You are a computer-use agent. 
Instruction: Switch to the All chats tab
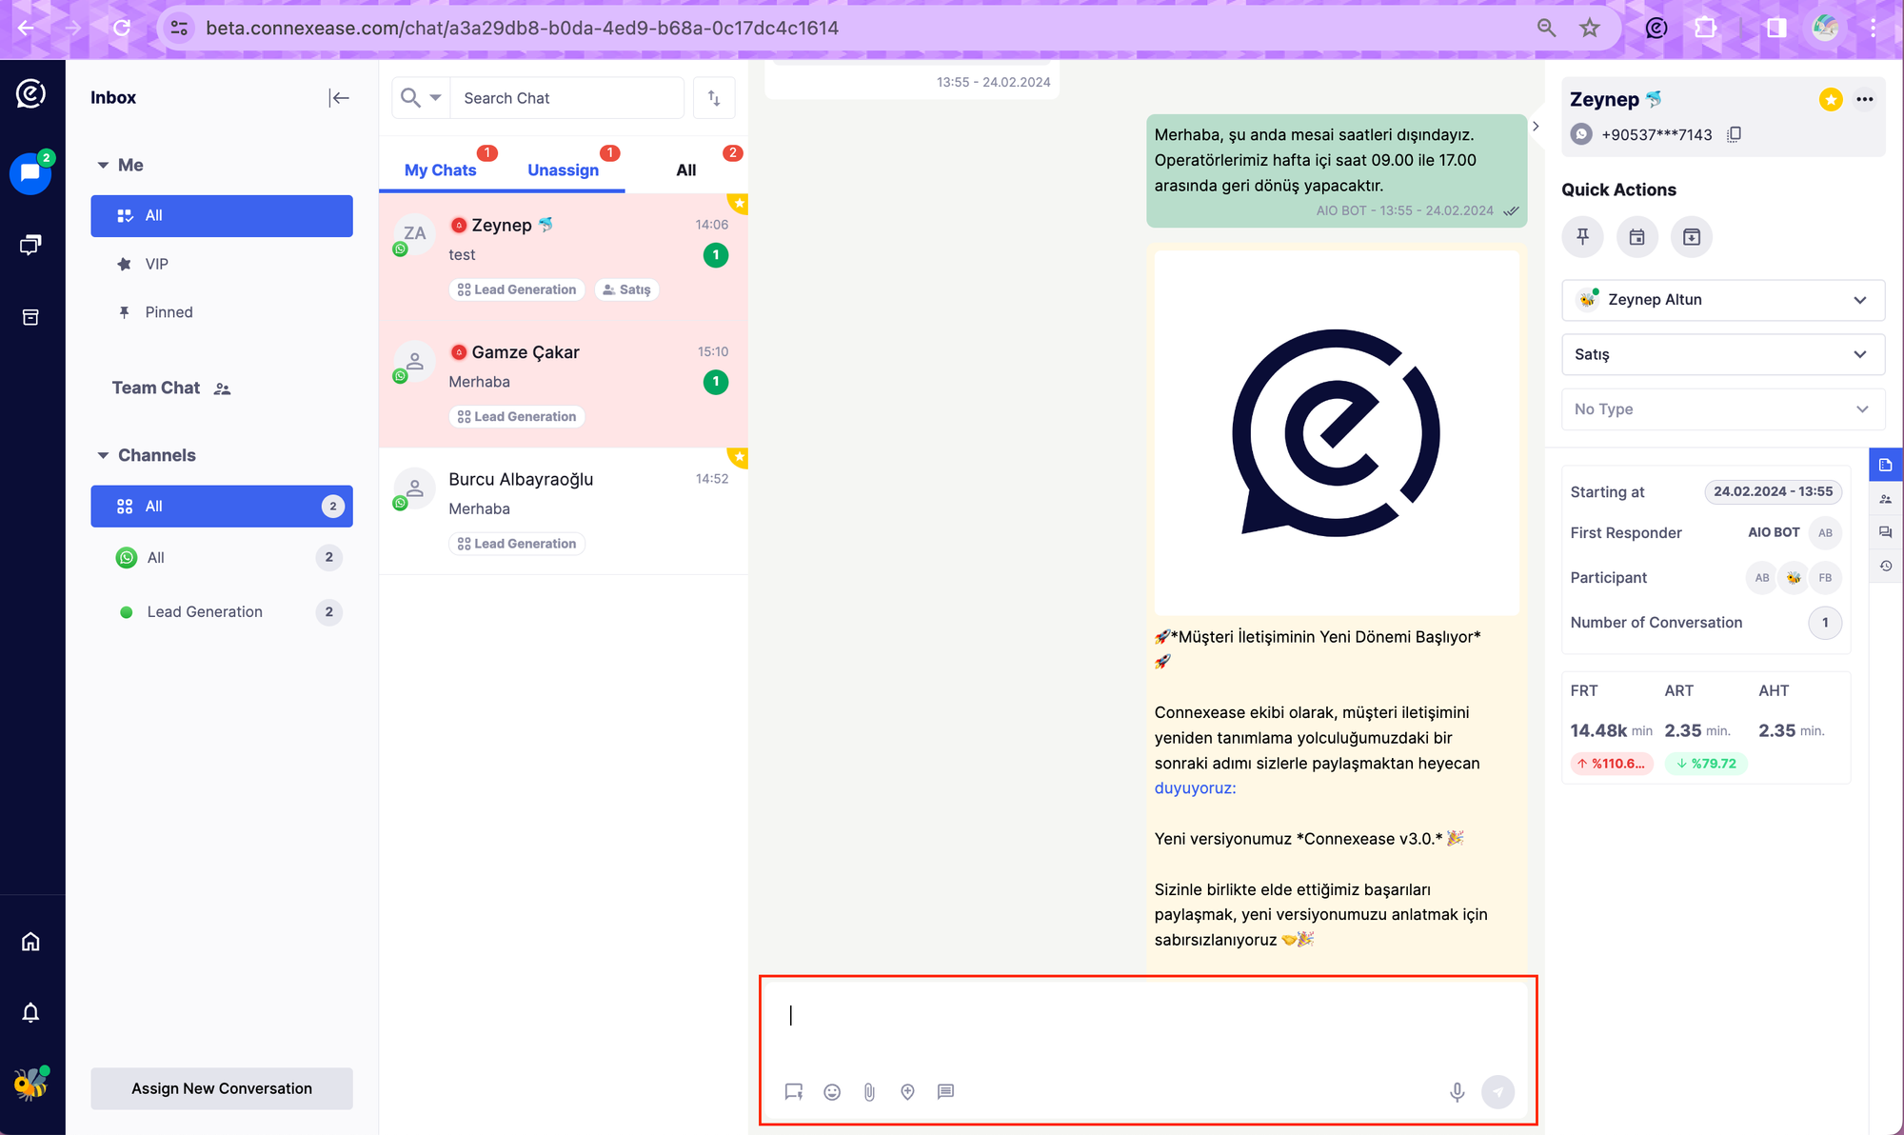coord(686,169)
